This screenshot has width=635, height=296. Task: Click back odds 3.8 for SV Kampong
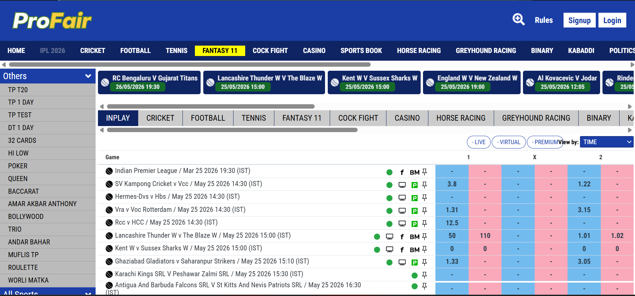452,184
